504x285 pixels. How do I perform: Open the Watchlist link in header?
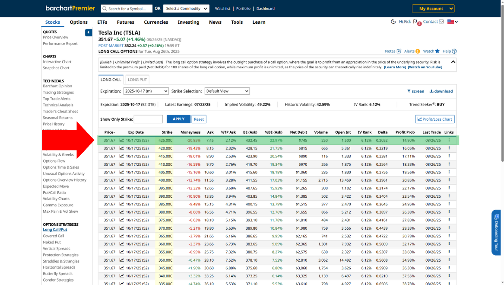tap(222, 9)
